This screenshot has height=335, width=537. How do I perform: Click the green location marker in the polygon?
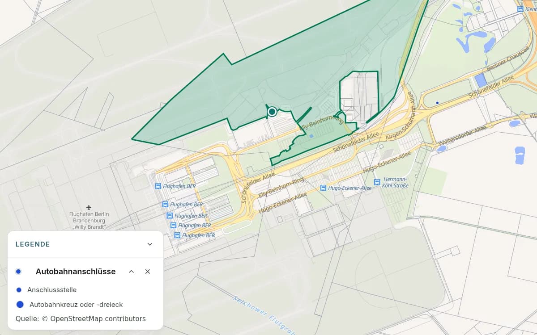tap(272, 112)
